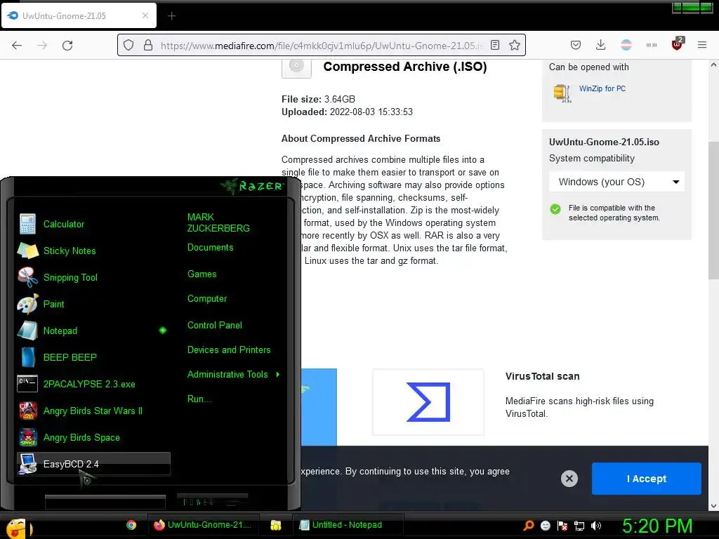This screenshot has height=539, width=719.
Task: Expand the Administrative Tools submenu
Action: tap(233, 375)
